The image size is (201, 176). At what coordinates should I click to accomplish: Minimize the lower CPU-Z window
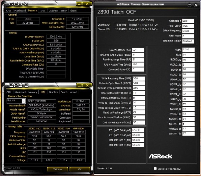pos(79,85)
